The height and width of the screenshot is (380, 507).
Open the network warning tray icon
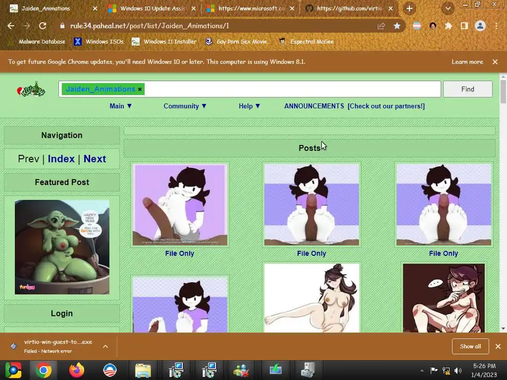coord(446,371)
